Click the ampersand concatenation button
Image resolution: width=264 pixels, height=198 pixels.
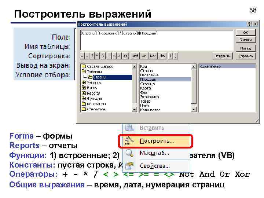tap(103, 56)
